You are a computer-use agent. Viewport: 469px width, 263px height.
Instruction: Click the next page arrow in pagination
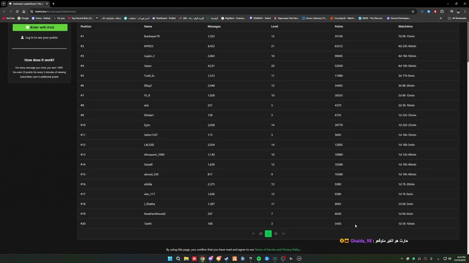click(276, 234)
